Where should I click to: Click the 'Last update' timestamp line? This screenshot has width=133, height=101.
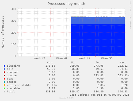point(100,95)
